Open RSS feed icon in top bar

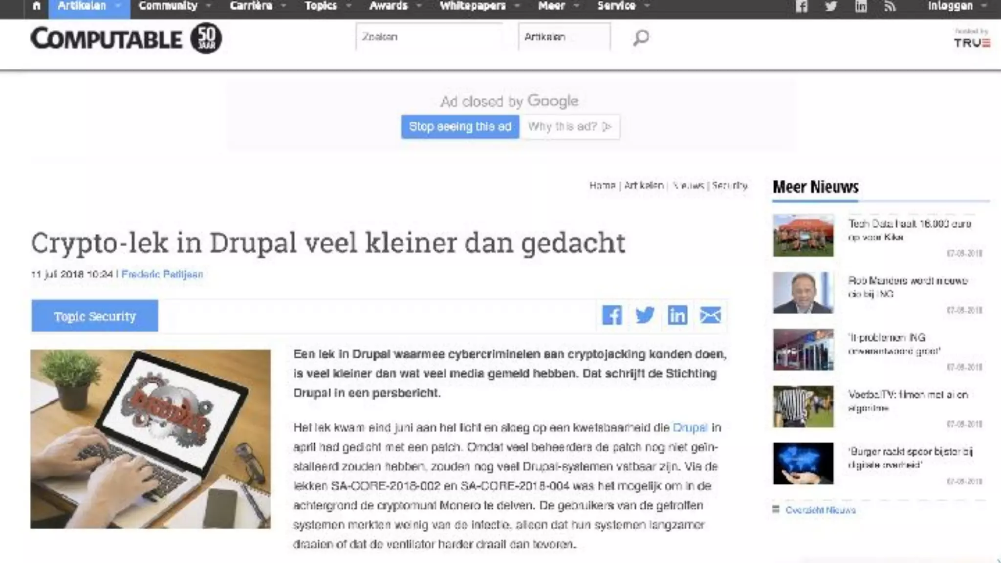(x=890, y=7)
